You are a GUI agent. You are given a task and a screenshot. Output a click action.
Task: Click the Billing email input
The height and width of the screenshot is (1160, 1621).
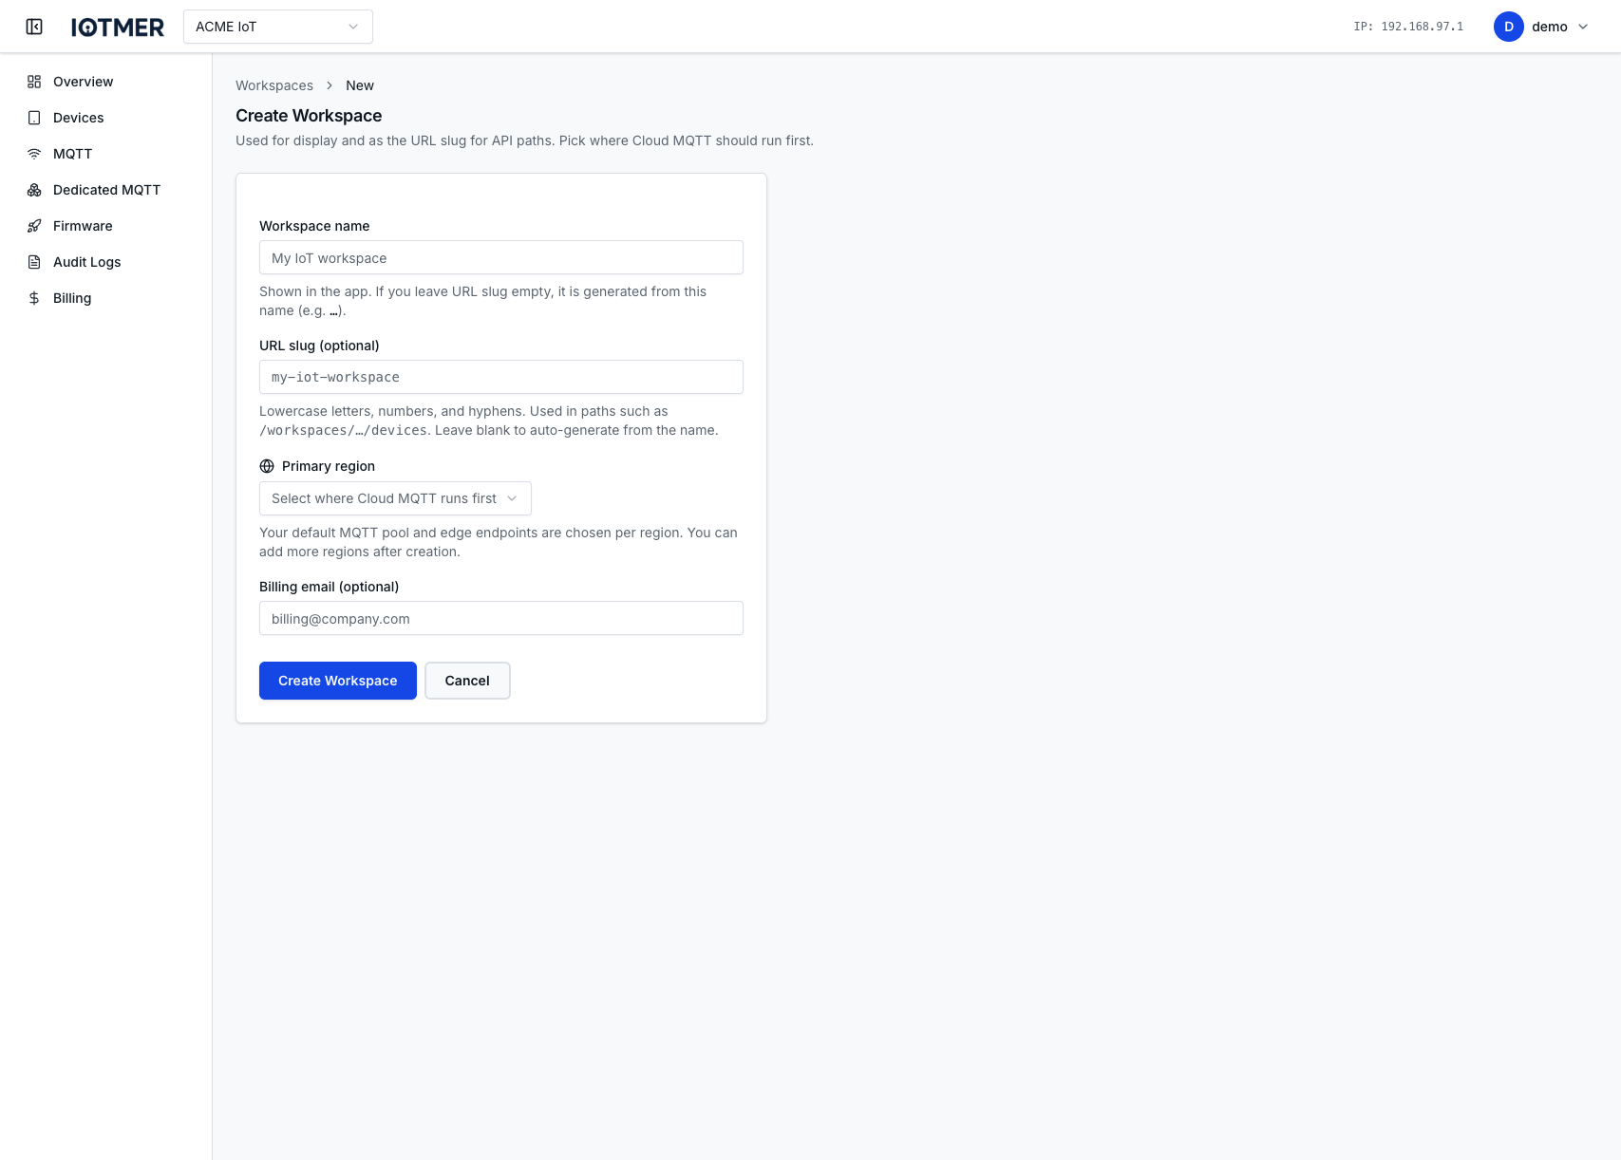pyautogui.click(x=500, y=618)
